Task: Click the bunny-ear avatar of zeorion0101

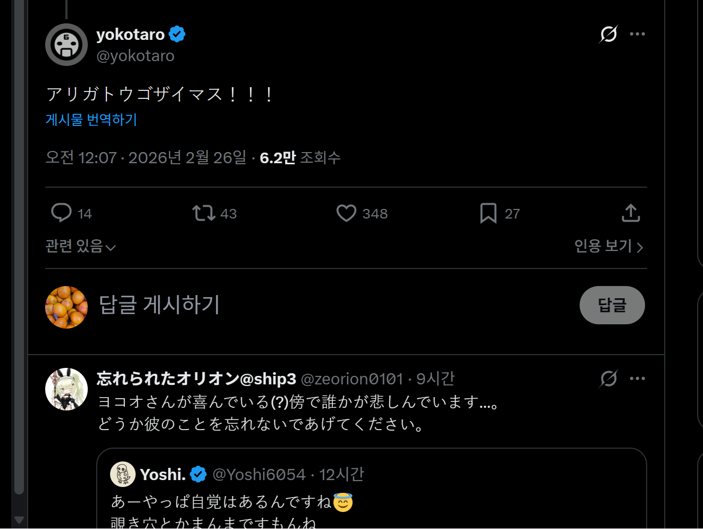Action: pos(66,389)
